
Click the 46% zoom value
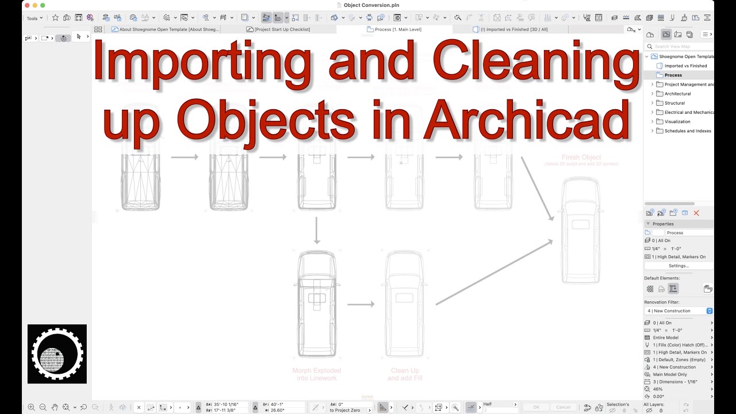tap(658, 389)
